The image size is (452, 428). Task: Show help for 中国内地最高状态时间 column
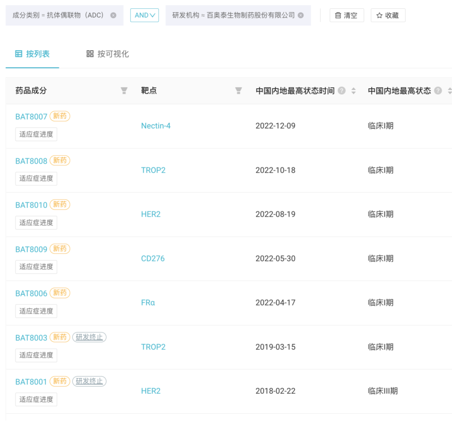tap(342, 91)
